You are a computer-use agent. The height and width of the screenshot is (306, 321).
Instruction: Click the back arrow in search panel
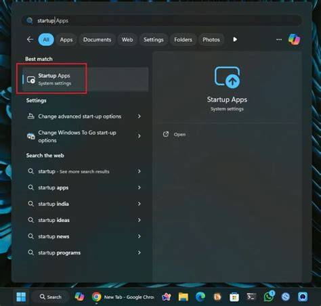30,39
